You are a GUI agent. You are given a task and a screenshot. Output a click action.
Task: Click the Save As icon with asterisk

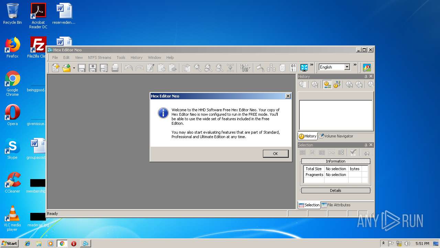pyautogui.click(x=93, y=68)
